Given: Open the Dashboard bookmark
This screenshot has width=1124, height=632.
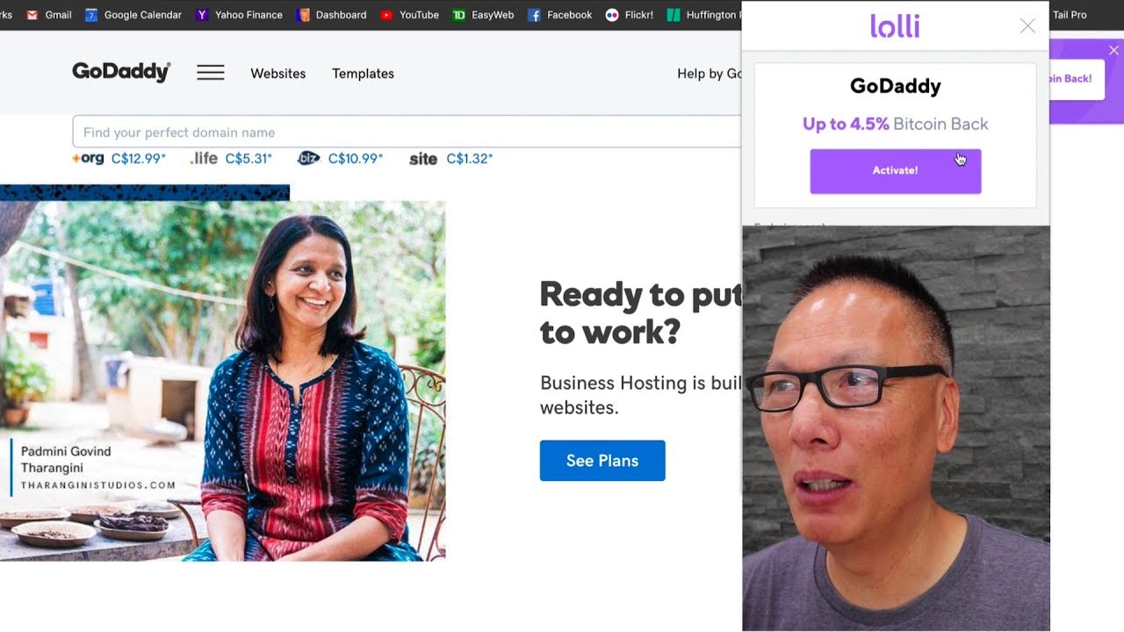Looking at the screenshot, I should click(x=332, y=15).
